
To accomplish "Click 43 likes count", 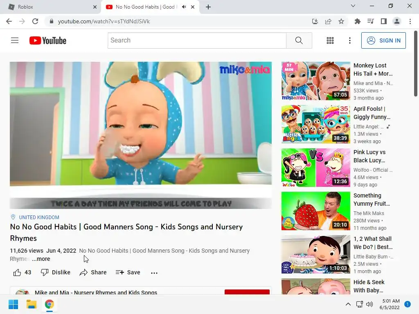I will pos(28,272).
